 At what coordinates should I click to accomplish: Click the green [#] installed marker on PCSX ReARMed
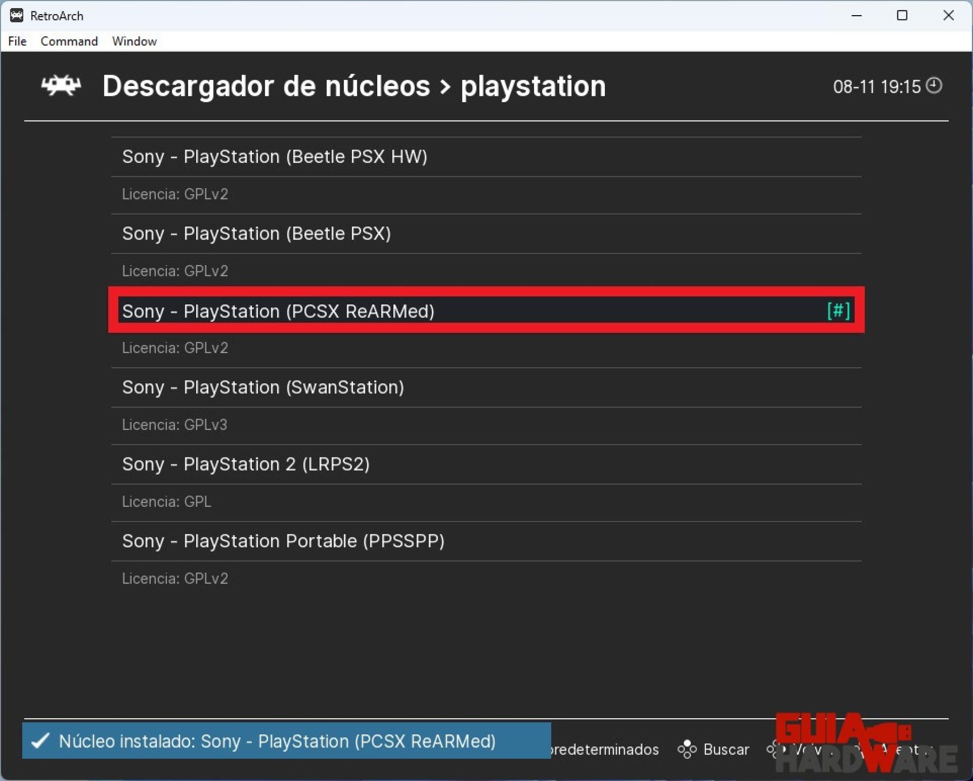point(839,312)
